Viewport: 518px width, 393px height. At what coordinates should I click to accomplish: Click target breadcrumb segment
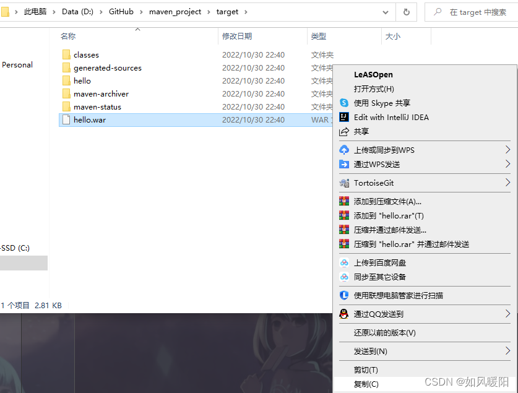tap(227, 12)
